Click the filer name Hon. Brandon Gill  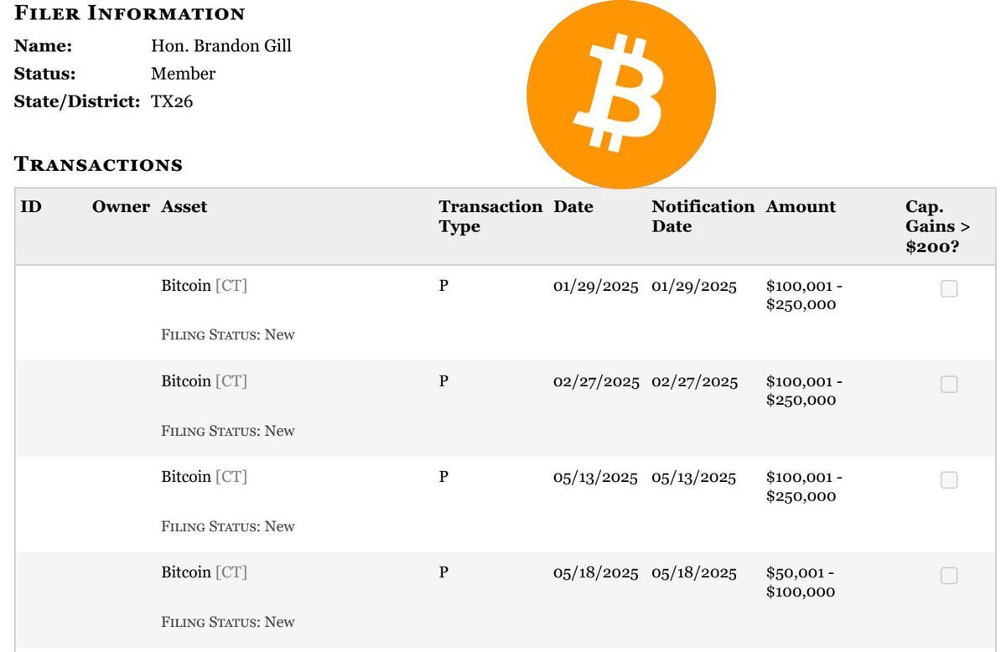tap(221, 46)
